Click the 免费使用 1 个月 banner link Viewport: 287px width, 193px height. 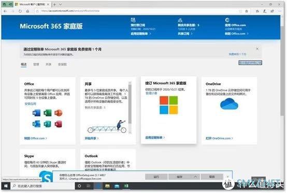point(237,54)
